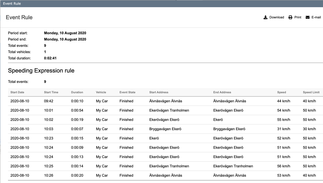This screenshot has width=323, height=183.
Task: Click the Start Address column header
Action: pos(159,92)
